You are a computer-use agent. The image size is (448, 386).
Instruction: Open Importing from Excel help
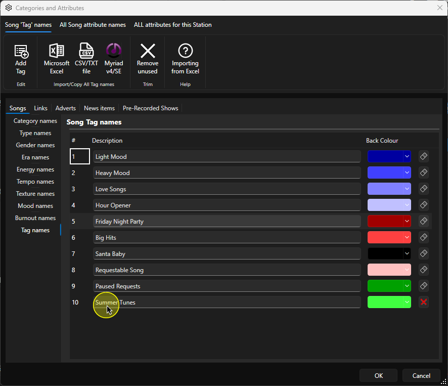coord(185,59)
